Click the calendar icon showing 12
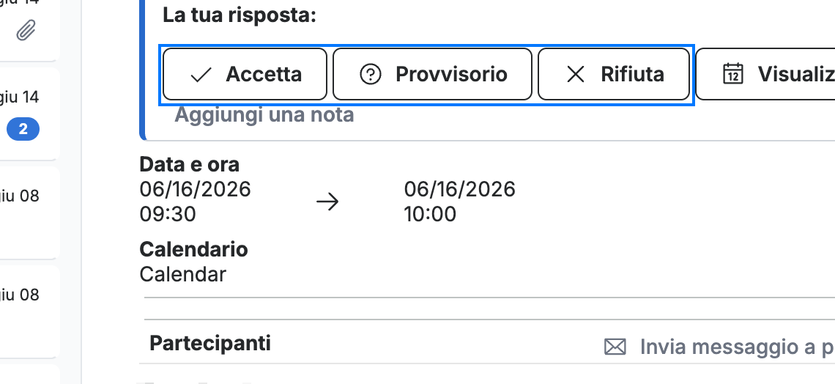Image resolution: width=835 pixels, height=384 pixels. [x=733, y=74]
